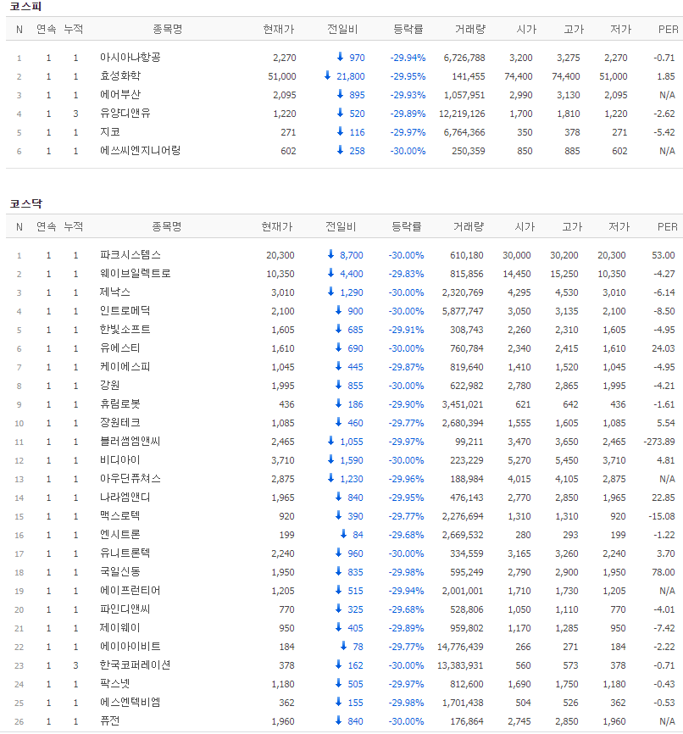The height and width of the screenshot is (734, 683).
Task: Open 휴림로봇 stock link
Action: [120, 404]
